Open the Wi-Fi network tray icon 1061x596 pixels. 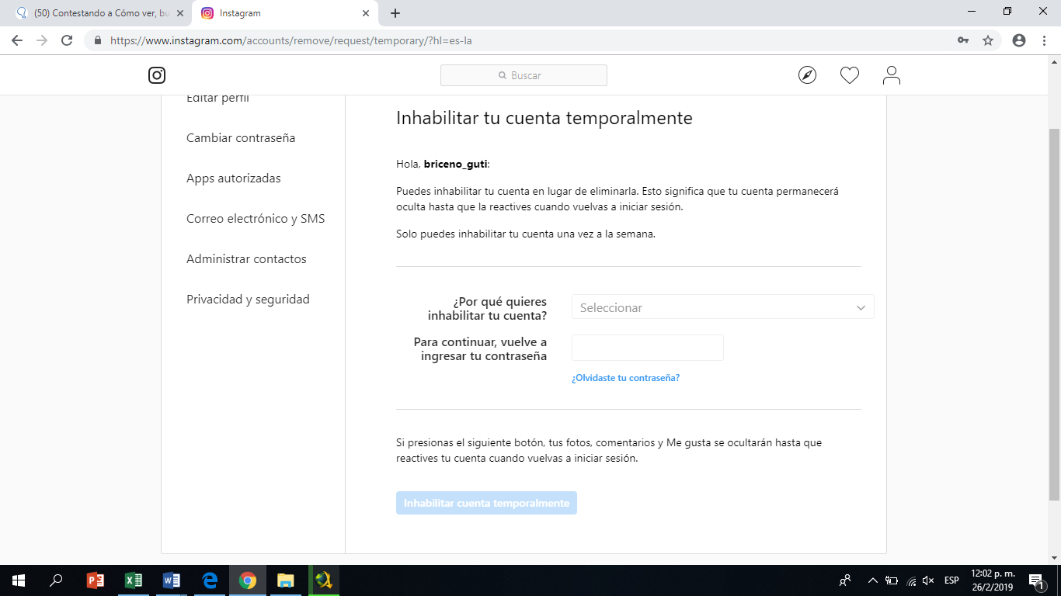click(911, 580)
